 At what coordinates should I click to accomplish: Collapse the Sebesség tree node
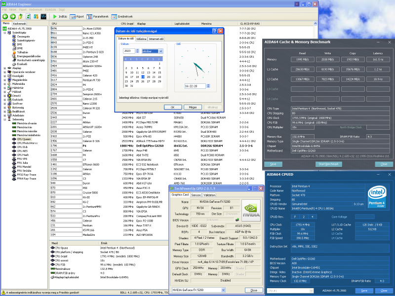coord(4,119)
